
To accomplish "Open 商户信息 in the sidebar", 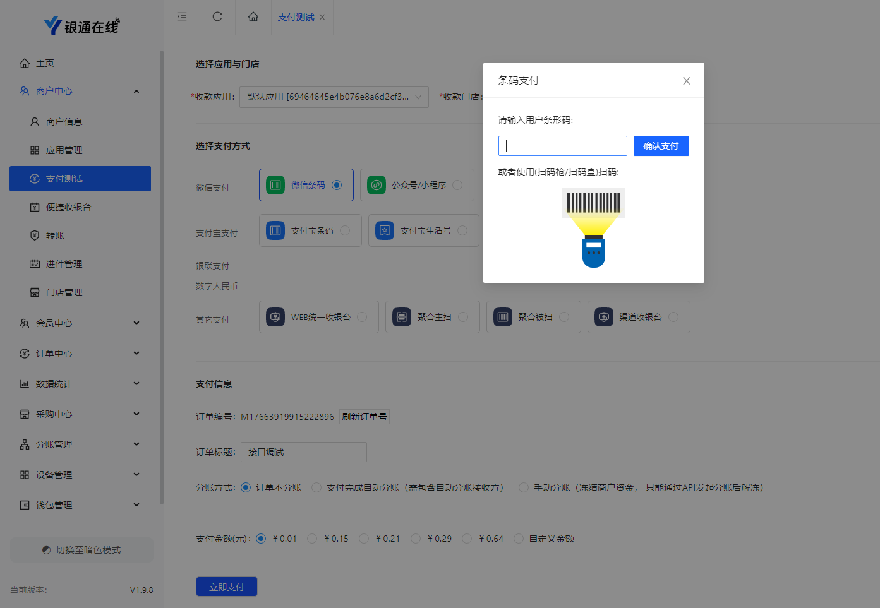I will click(x=64, y=122).
